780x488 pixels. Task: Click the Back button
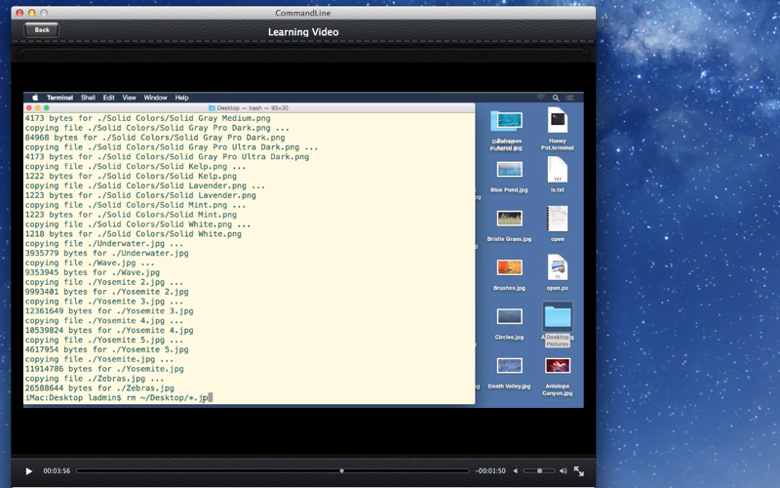41,30
